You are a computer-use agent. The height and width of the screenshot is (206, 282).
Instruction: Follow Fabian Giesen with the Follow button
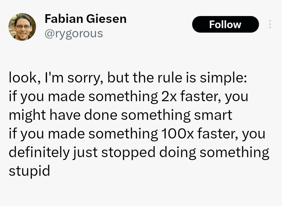225,24
